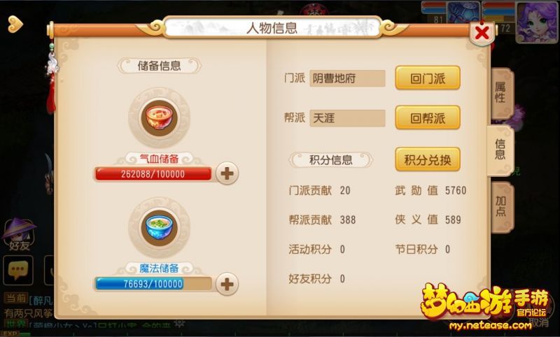Add health reserve with the plus icon
Screen dimensions: 560x337
click(x=227, y=173)
